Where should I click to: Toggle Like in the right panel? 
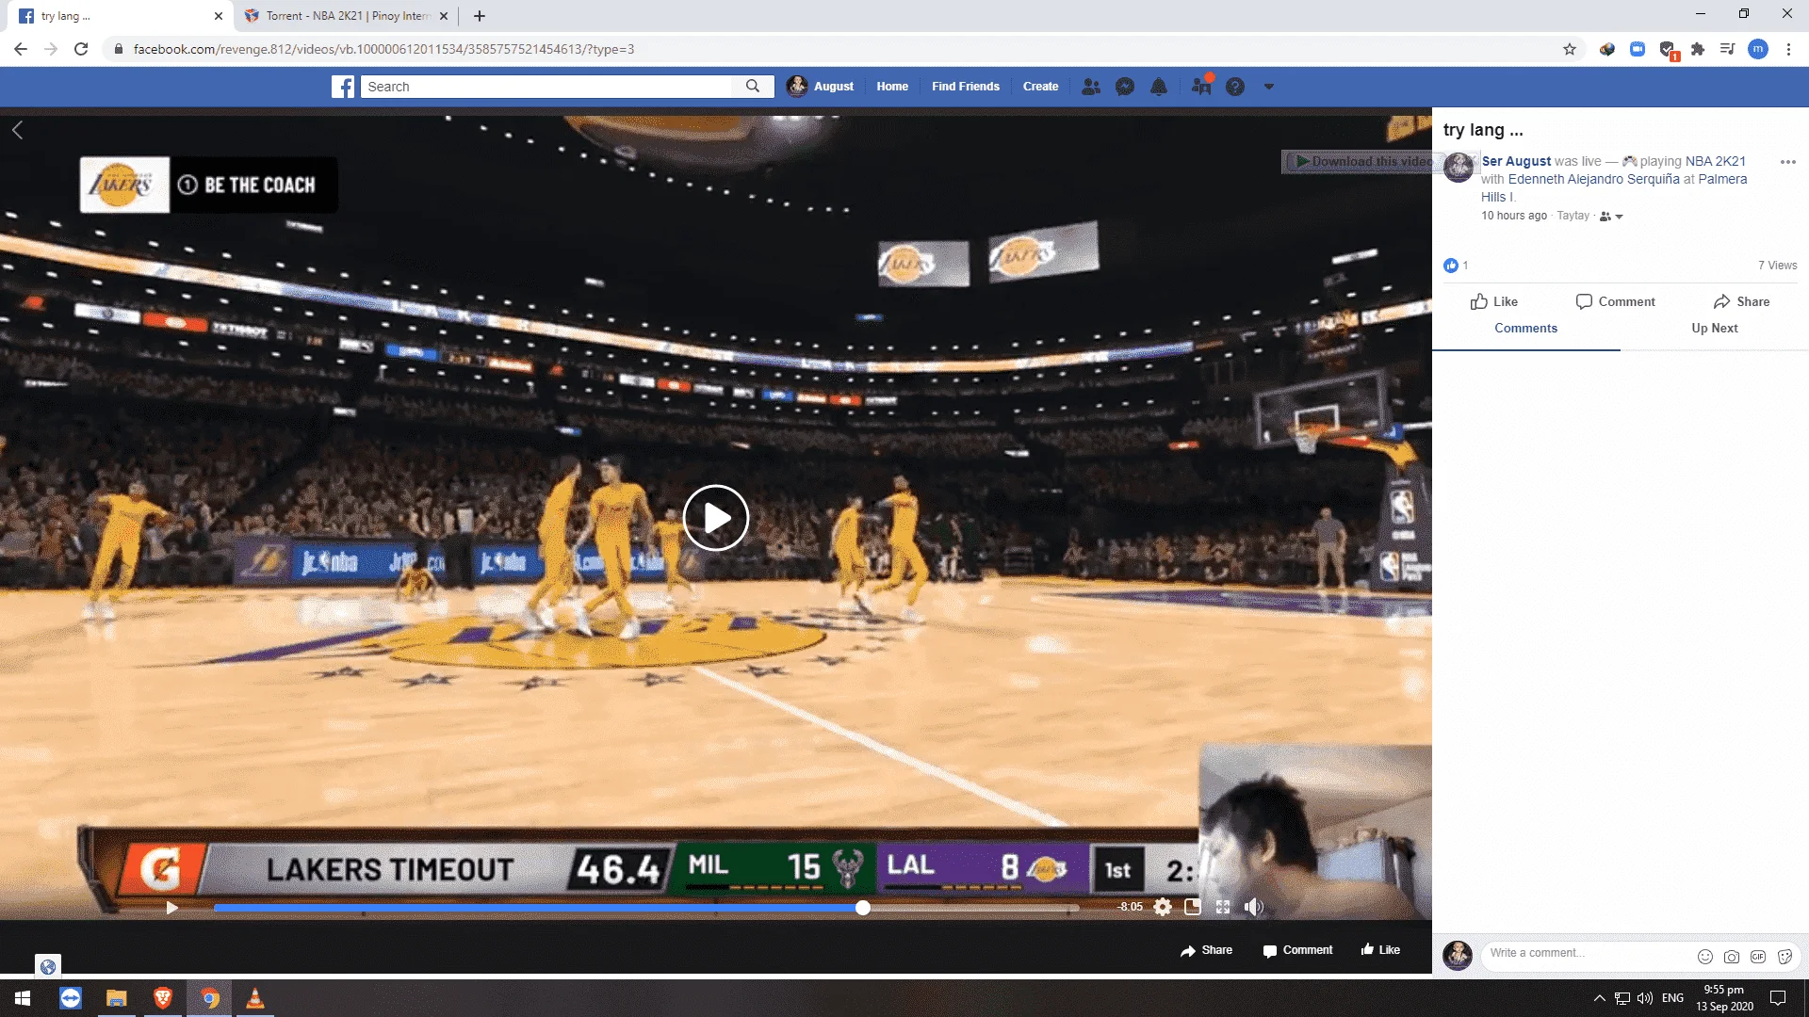(1494, 301)
